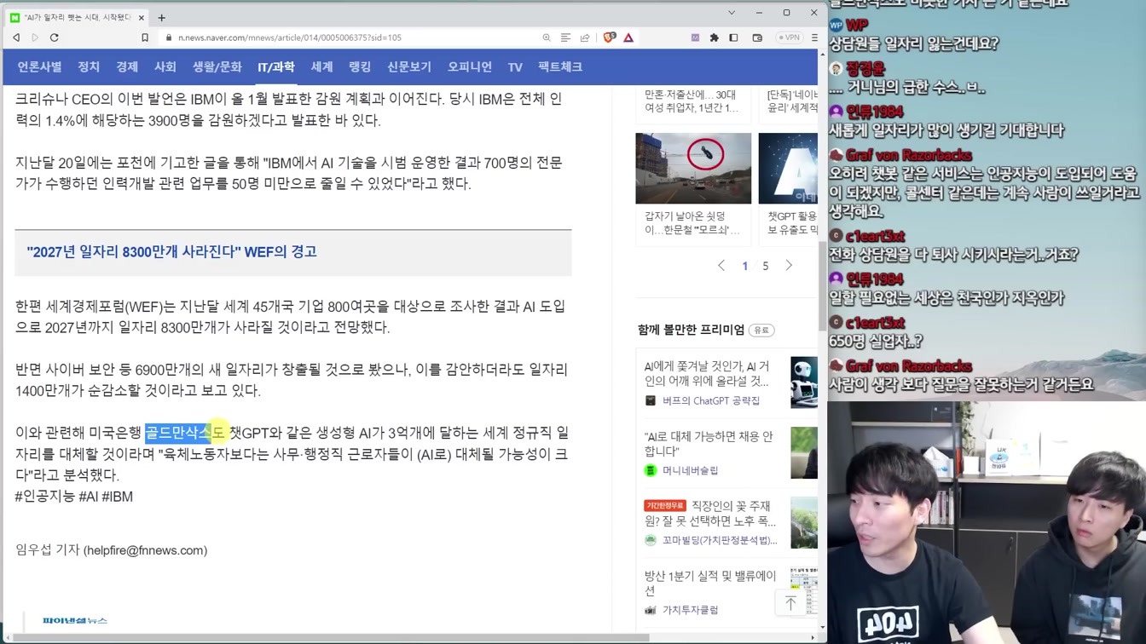Open the 경제 section
Image resolution: width=1146 pixels, height=644 pixels.
(x=127, y=66)
